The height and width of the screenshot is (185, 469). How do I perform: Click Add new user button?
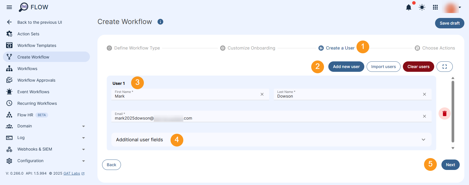pos(346,67)
